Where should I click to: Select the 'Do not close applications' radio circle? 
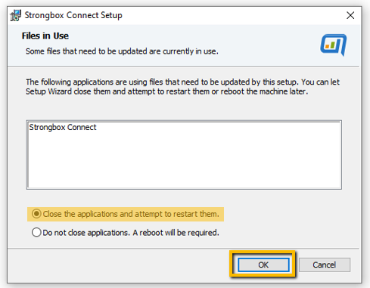coord(36,232)
